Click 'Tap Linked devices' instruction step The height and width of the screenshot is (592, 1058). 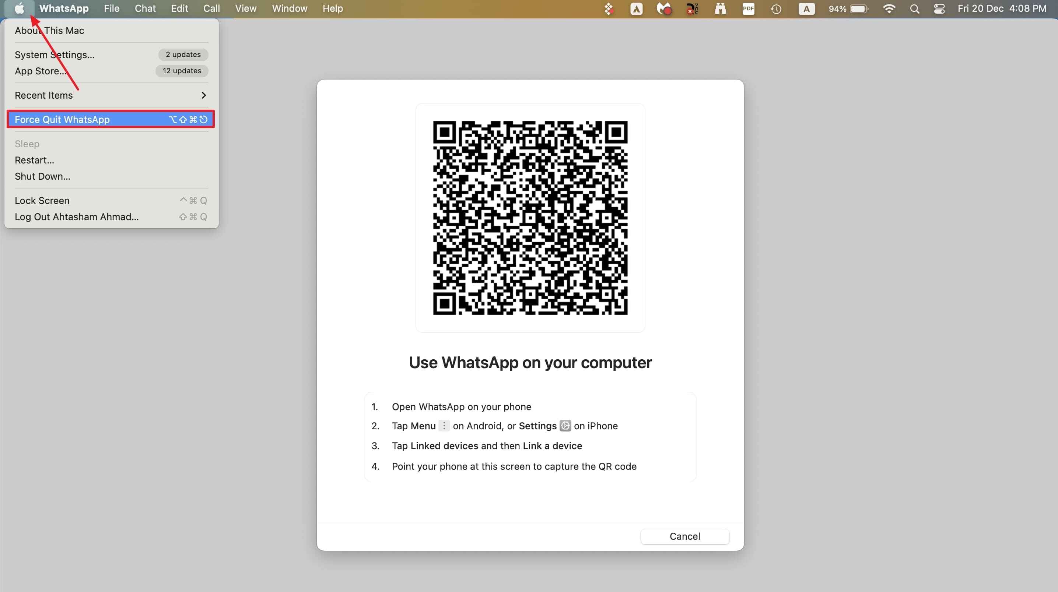coord(487,445)
